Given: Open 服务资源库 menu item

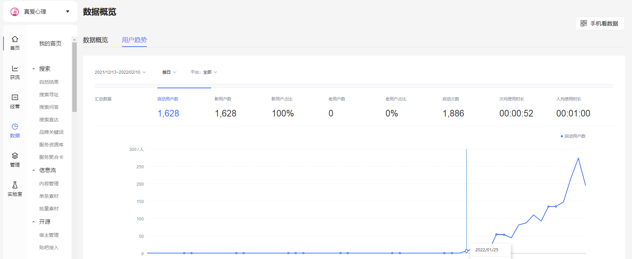Looking at the screenshot, I should tap(51, 145).
